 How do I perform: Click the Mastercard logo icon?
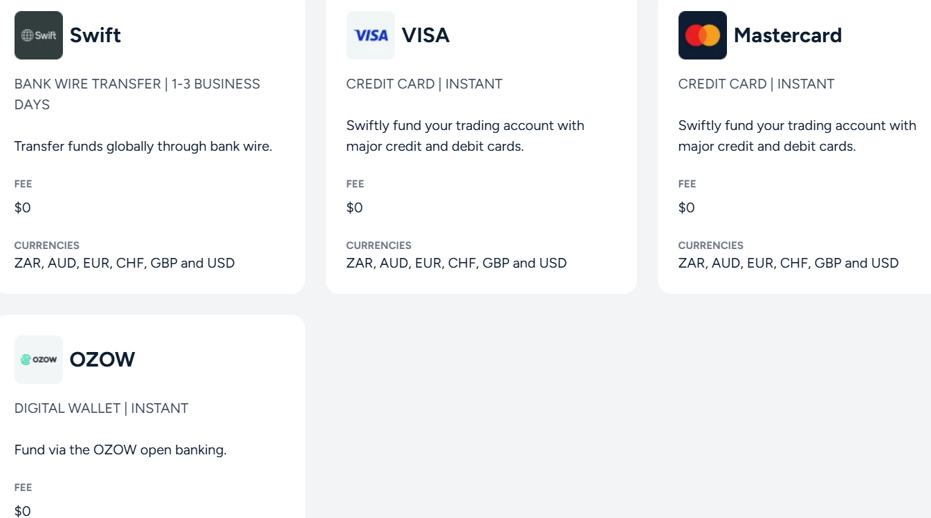click(x=703, y=35)
